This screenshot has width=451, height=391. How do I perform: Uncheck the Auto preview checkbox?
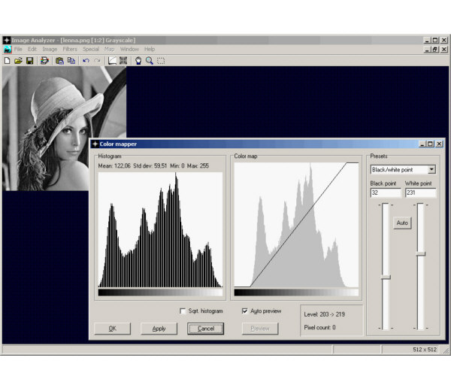pos(245,311)
